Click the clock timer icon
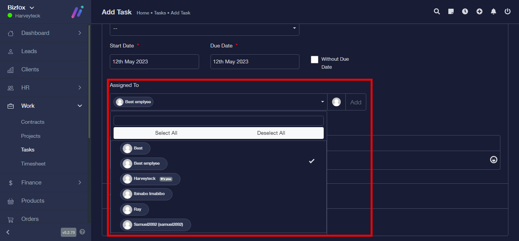 click(465, 12)
